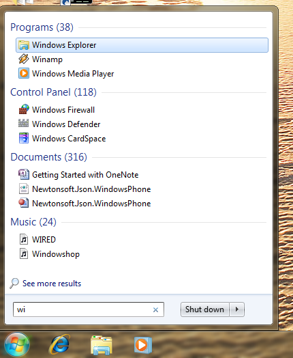Open the Music (24) results header
Viewport: 293px width, 358px height.
click(x=33, y=222)
